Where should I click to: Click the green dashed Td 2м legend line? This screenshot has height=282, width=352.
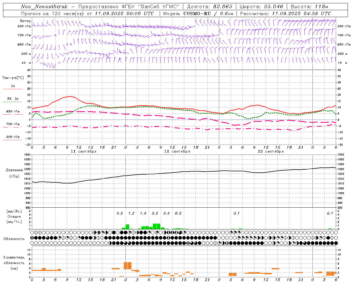click(12, 102)
